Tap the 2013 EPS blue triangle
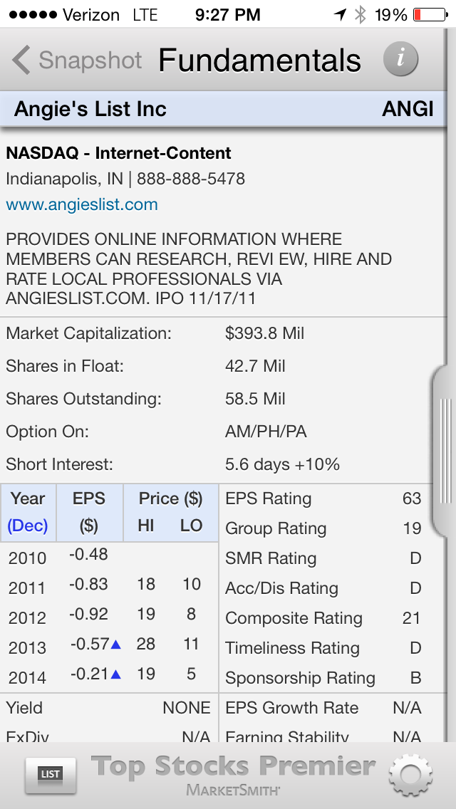 coord(116,644)
